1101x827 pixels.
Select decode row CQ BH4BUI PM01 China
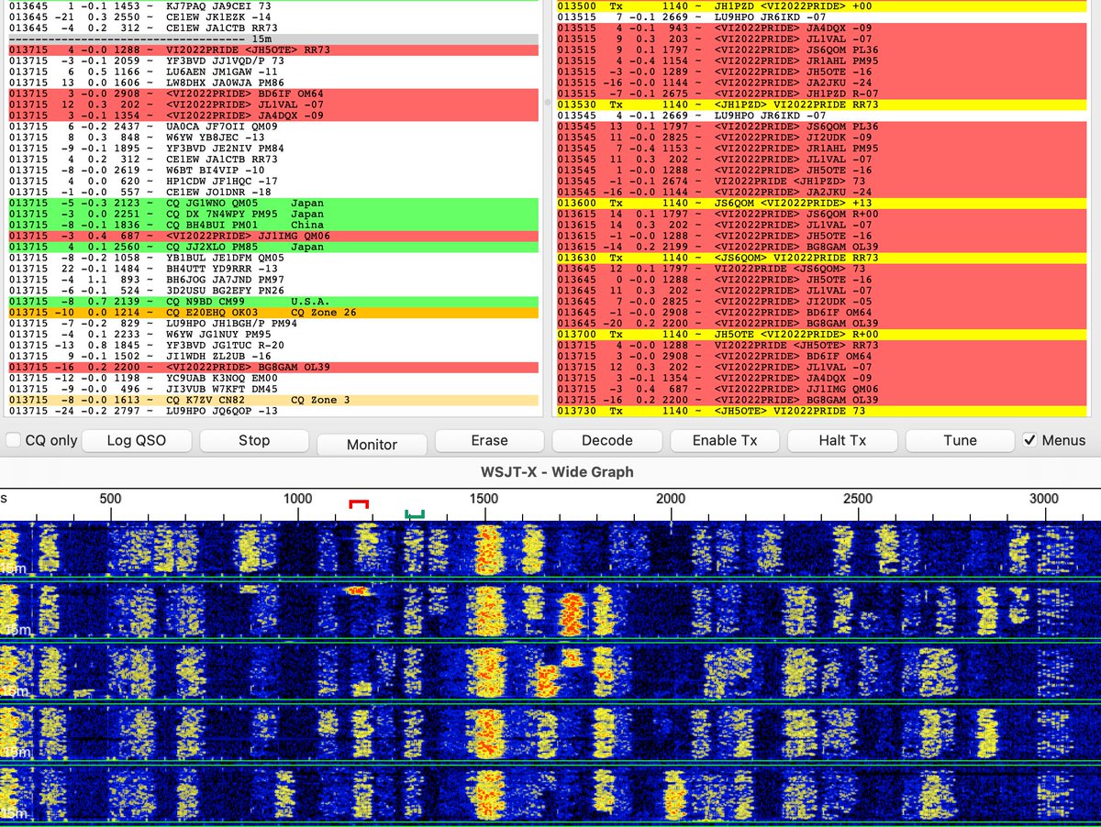click(272, 225)
